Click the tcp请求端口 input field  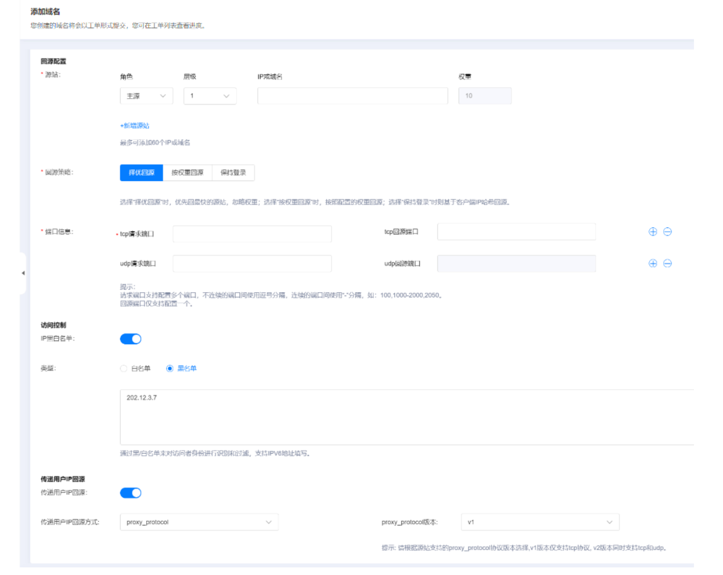point(252,234)
